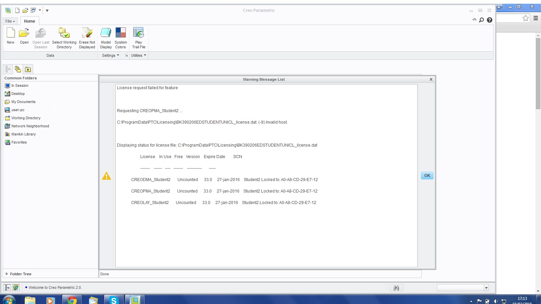Open the Settings dialog launcher arrow

point(126,55)
